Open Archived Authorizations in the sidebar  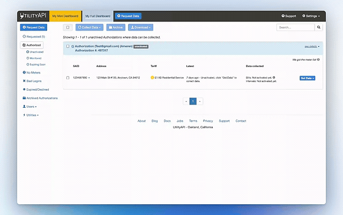(40, 98)
